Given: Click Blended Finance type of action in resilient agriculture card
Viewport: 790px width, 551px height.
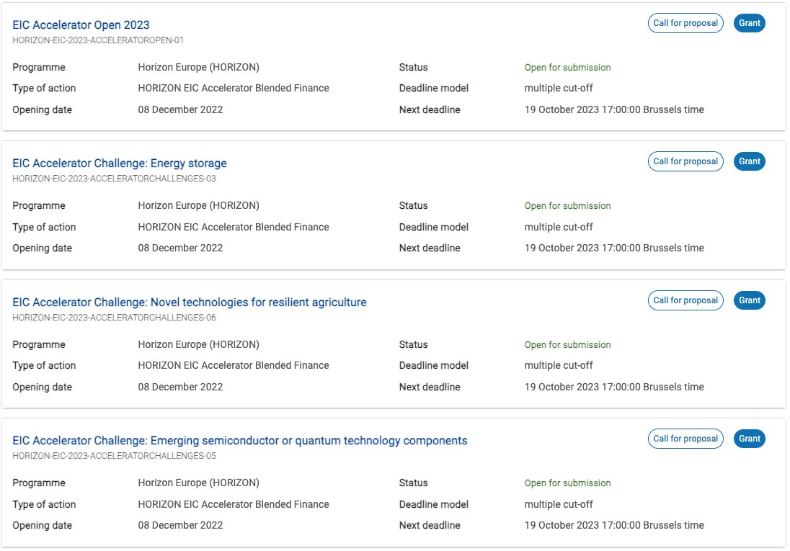Looking at the screenshot, I should [234, 366].
